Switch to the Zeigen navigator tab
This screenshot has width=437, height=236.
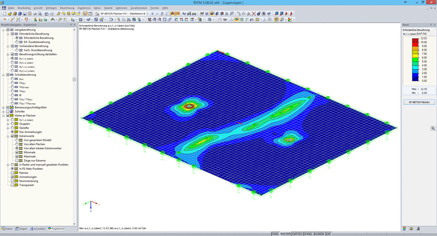21,229
